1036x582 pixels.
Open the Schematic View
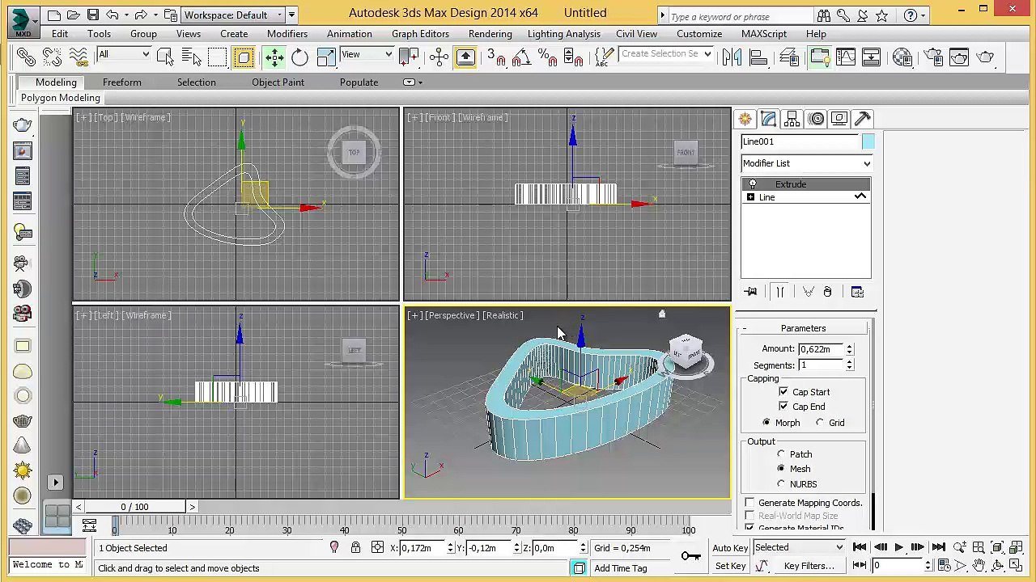(872, 57)
